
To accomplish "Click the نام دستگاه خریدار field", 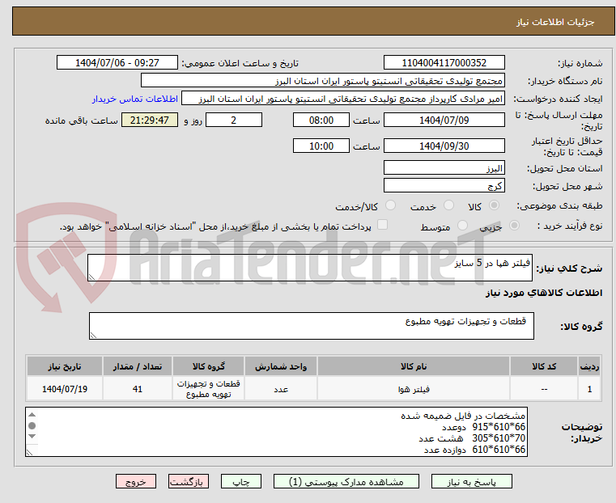I will [322, 81].
